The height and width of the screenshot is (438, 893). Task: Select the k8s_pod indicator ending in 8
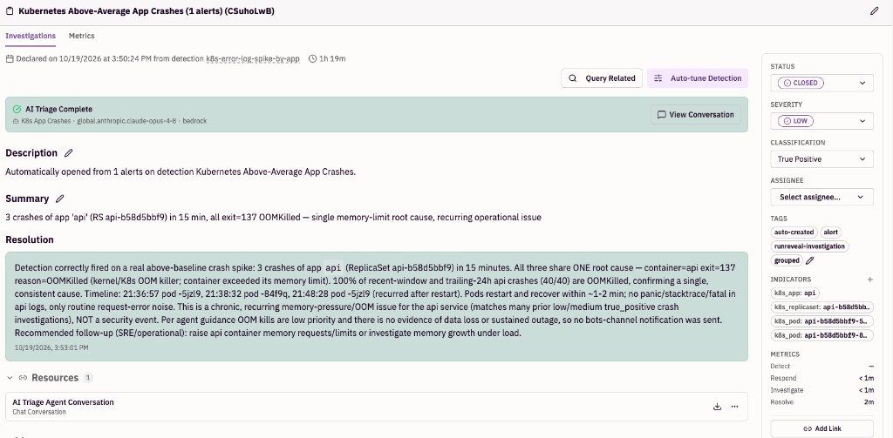tap(821, 335)
